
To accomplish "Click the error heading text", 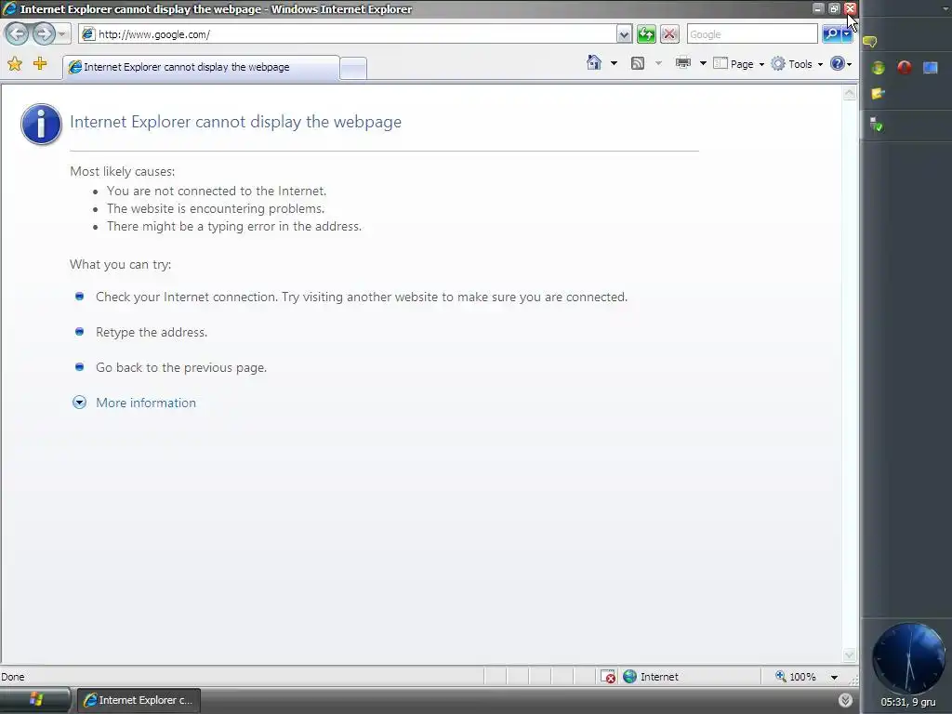I will pyautogui.click(x=235, y=122).
